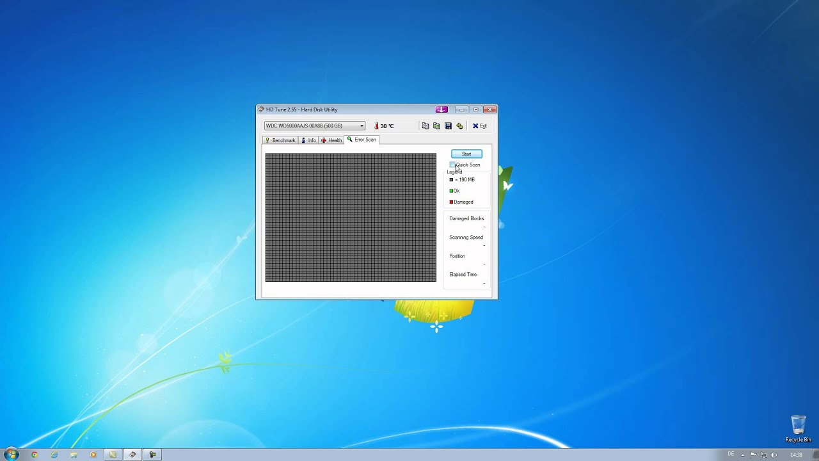Click the 30 °C temperature reading
Viewport: 819px width, 461px height.
(x=387, y=126)
